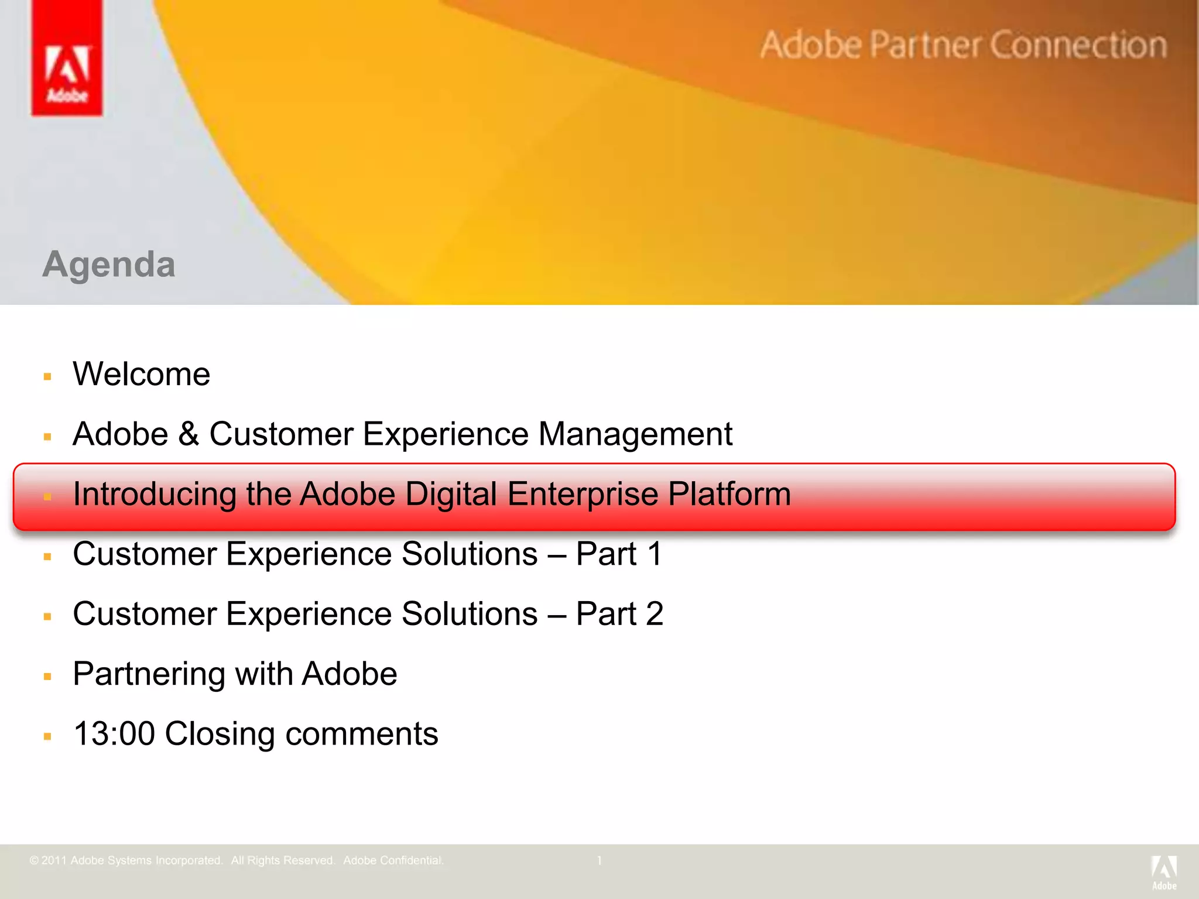
Task: Click the small Adobe logo in footer
Action: click(1164, 872)
